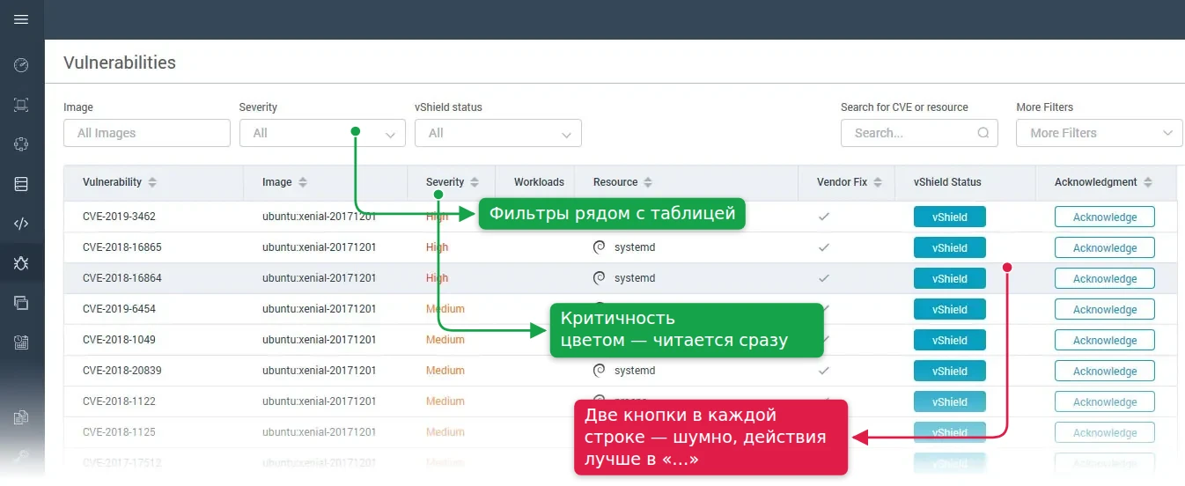Click the ubuntu:xenial-20171201 image for CVE-2018-1049

[x=319, y=340]
